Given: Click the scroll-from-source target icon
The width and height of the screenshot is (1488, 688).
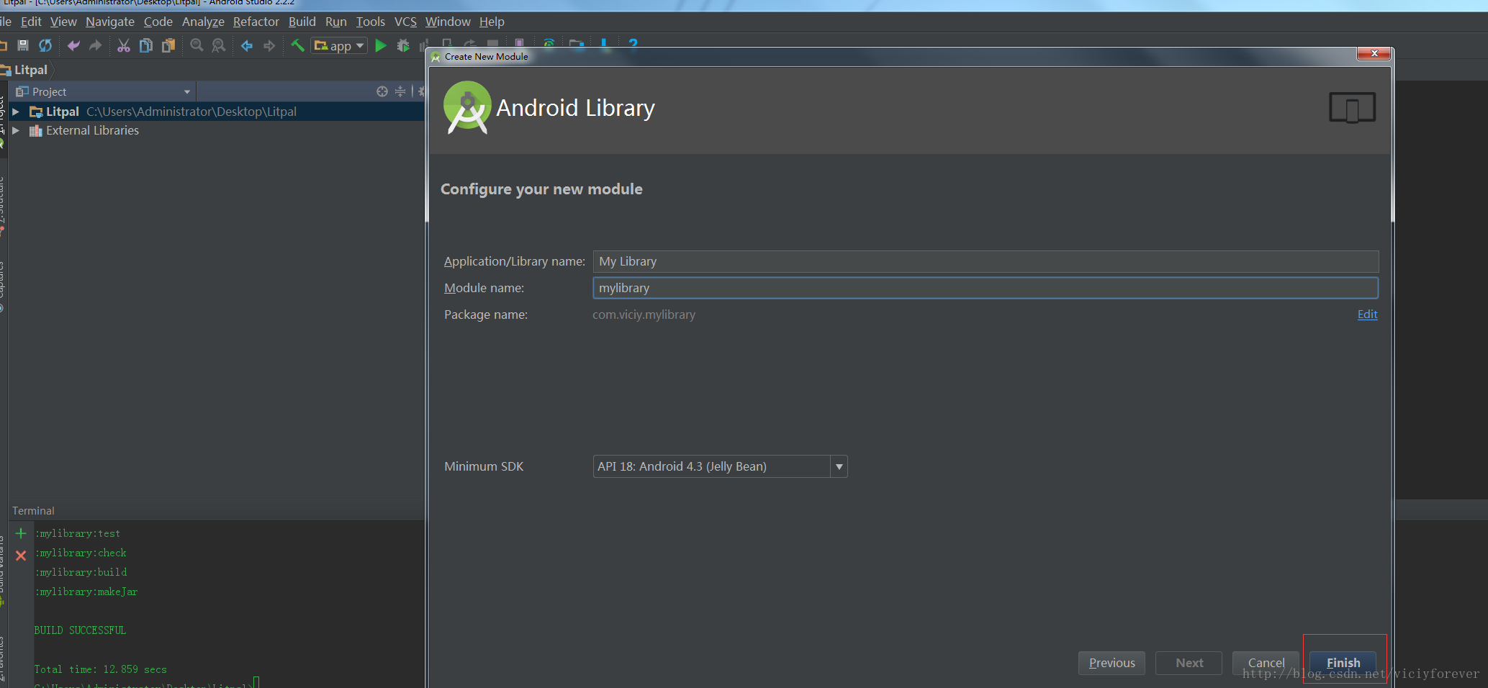Looking at the screenshot, I should [x=382, y=91].
